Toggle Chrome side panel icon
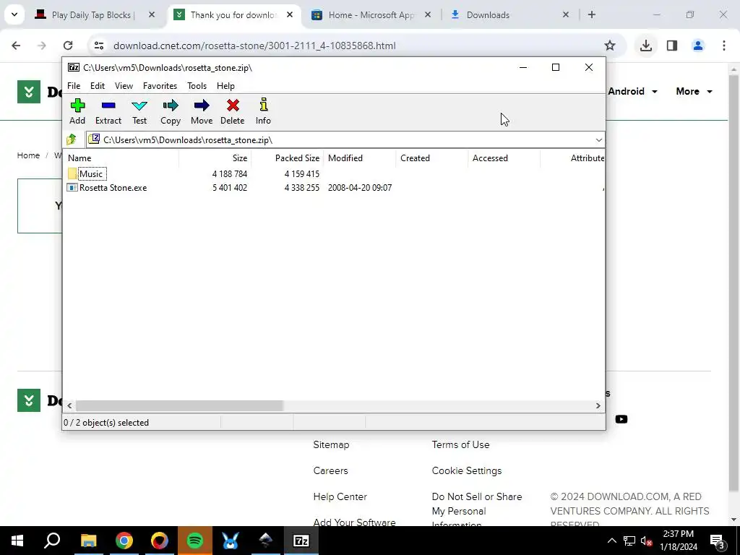 671,46
